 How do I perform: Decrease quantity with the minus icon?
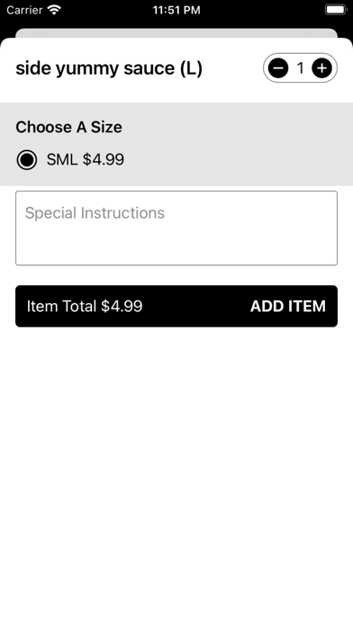pos(278,68)
